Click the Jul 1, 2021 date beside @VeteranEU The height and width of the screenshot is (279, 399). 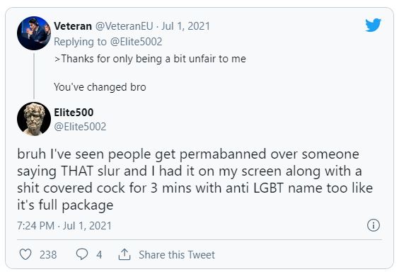(185, 26)
